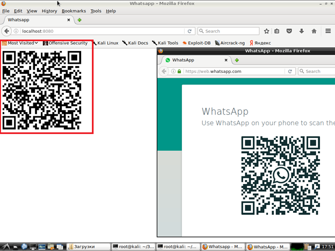The height and width of the screenshot is (251, 335).
Task: Reload the localhost:8080 page
Action: (190, 31)
